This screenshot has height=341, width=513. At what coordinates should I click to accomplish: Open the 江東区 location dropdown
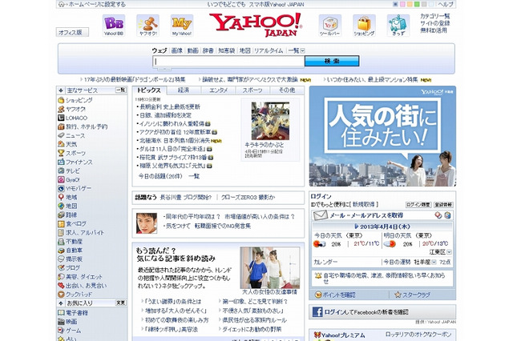click(449, 252)
